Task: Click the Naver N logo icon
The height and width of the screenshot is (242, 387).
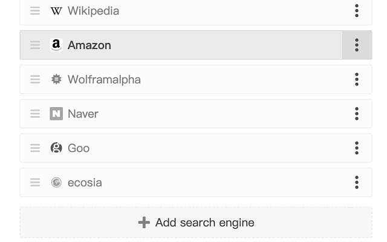Action: (56, 114)
